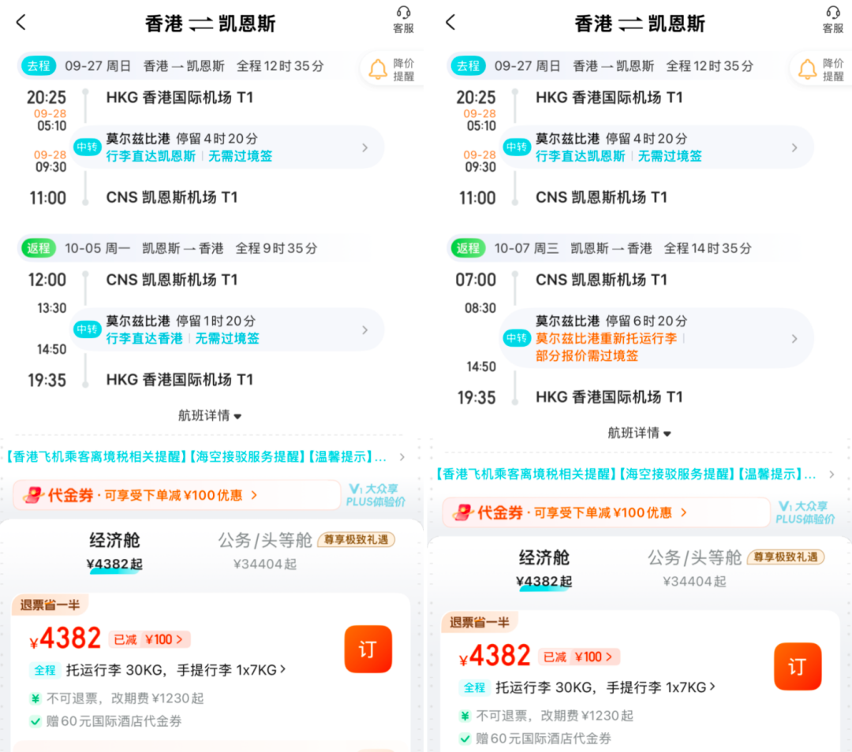The height and width of the screenshot is (752, 852).
Task: Tap 尊享极致礼遇 badge on right screen
Action: click(786, 557)
